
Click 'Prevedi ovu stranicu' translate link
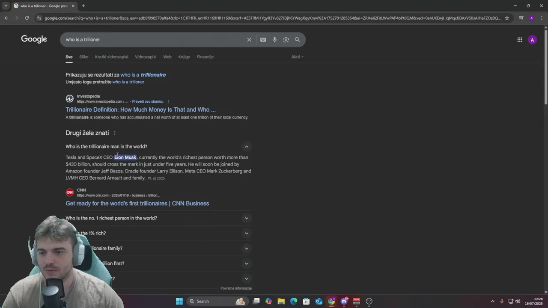pyautogui.click(x=148, y=101)
